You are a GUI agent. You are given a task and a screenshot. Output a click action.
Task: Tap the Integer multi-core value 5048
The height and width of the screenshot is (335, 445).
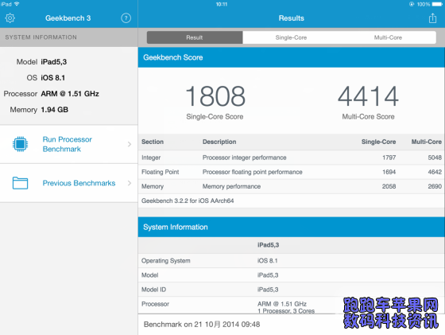pyautogui.click(x=435, y=158)
